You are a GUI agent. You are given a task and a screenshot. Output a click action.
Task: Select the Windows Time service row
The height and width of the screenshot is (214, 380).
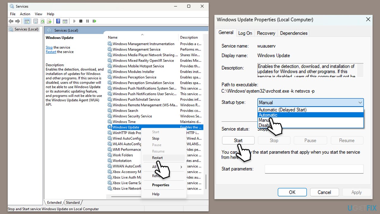coord(155,122)
